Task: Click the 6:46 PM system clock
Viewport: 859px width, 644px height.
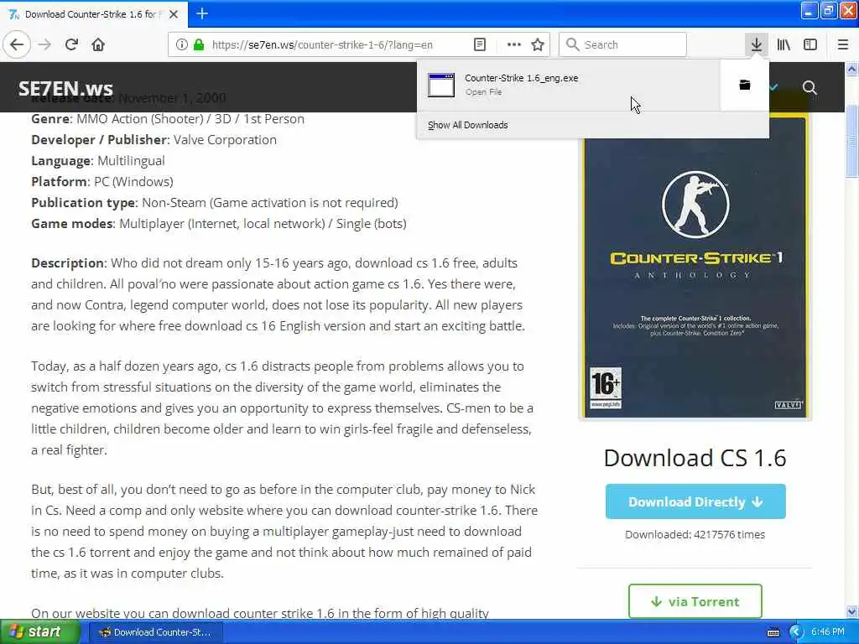Action: [828, 631]
